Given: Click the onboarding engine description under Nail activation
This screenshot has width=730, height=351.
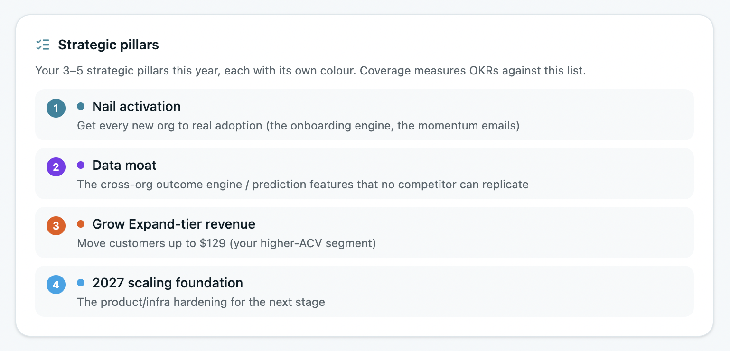Looking at the screenshot, I should pos(298,126).
